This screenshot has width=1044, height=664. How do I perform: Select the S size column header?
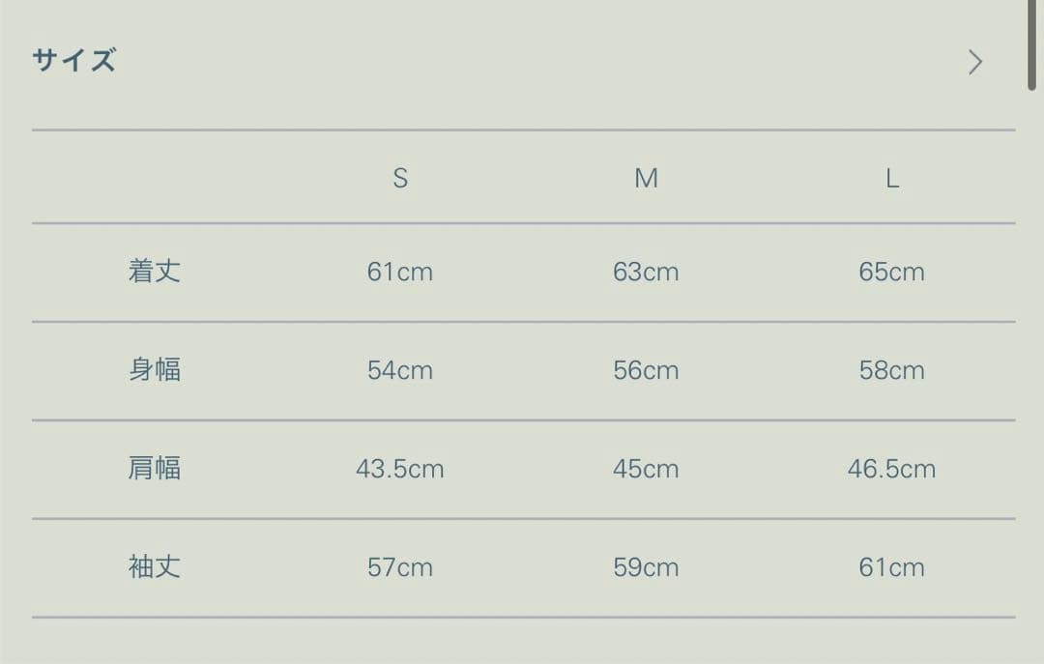[x=400, y=178]
